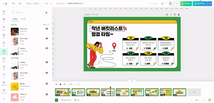
Task: Select the 작년 버킷리스트 title text box
Action: click(x=107, y=28)
